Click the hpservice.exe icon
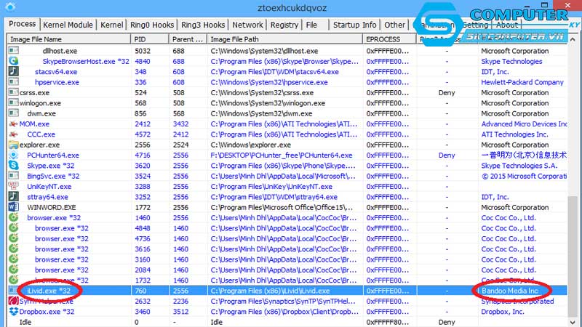This screenshot has height=327, width=582. tap(13, 81)
